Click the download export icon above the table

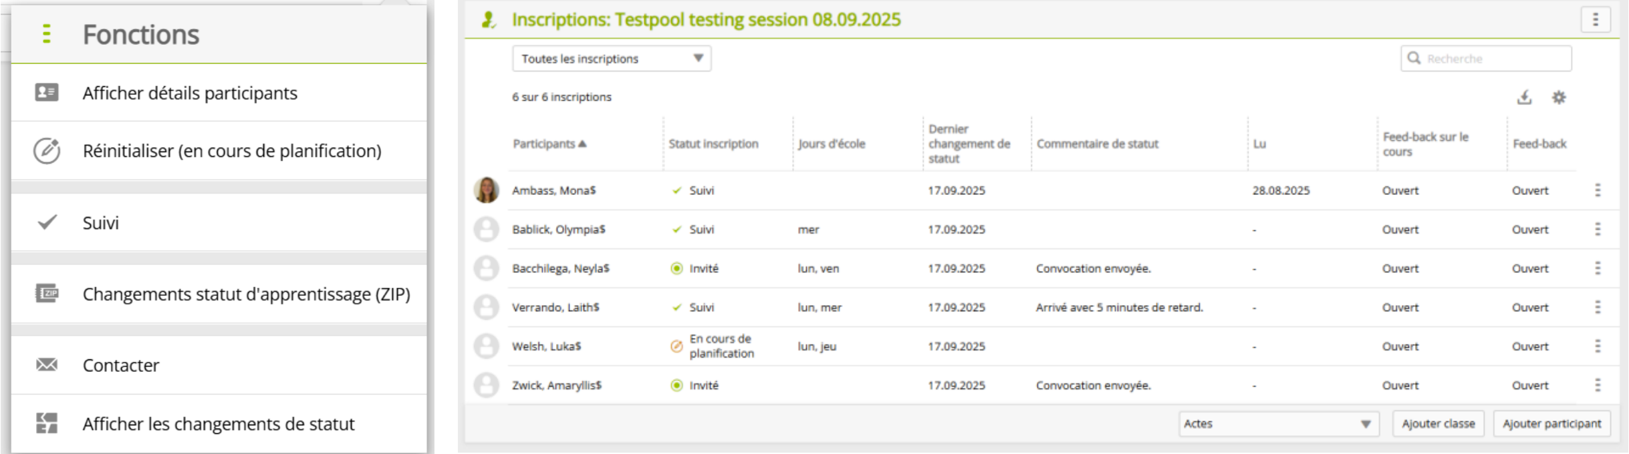point(1524,97)
